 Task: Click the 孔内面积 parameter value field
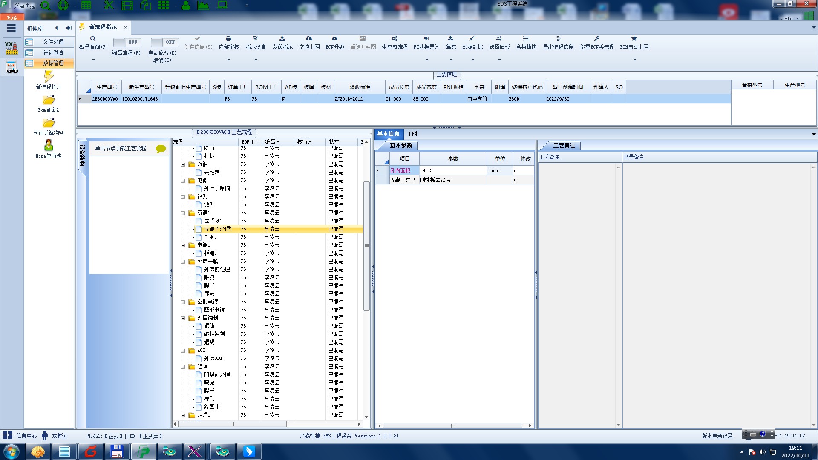[x=452, y=170]
